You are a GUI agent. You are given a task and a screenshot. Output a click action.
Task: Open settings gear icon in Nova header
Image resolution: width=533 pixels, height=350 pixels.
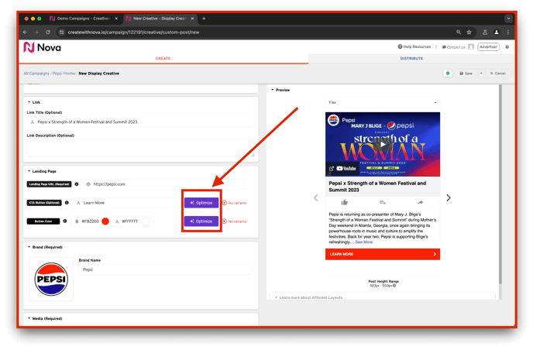[x=507, y=47]
